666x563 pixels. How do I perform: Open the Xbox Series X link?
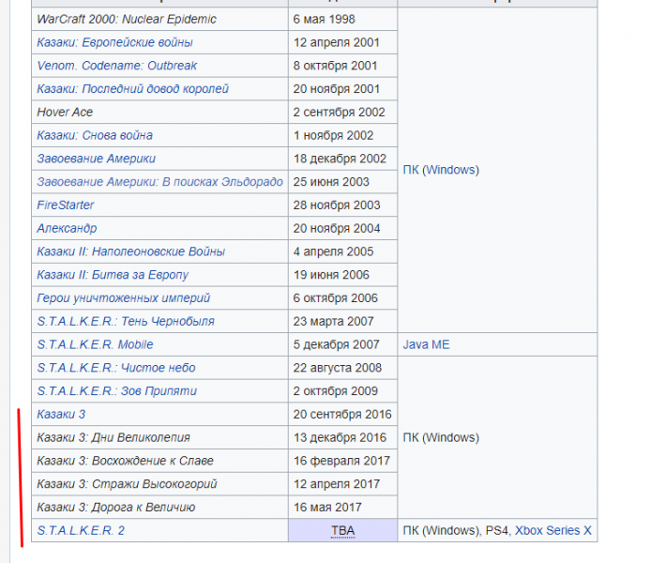click(x=552, y=530)
